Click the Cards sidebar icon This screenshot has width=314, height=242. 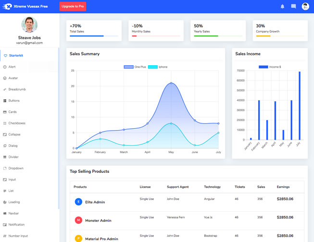5,112
